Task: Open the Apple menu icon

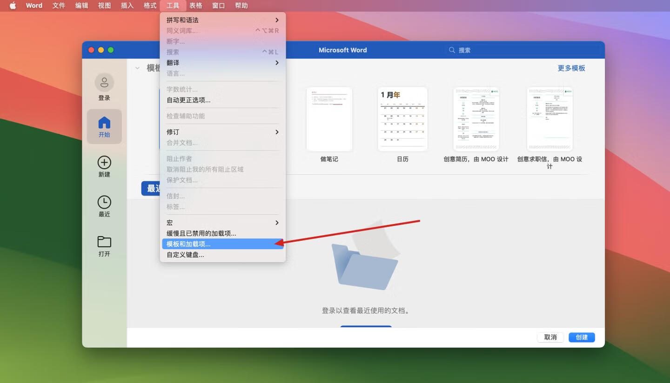Action: point(13,6)
